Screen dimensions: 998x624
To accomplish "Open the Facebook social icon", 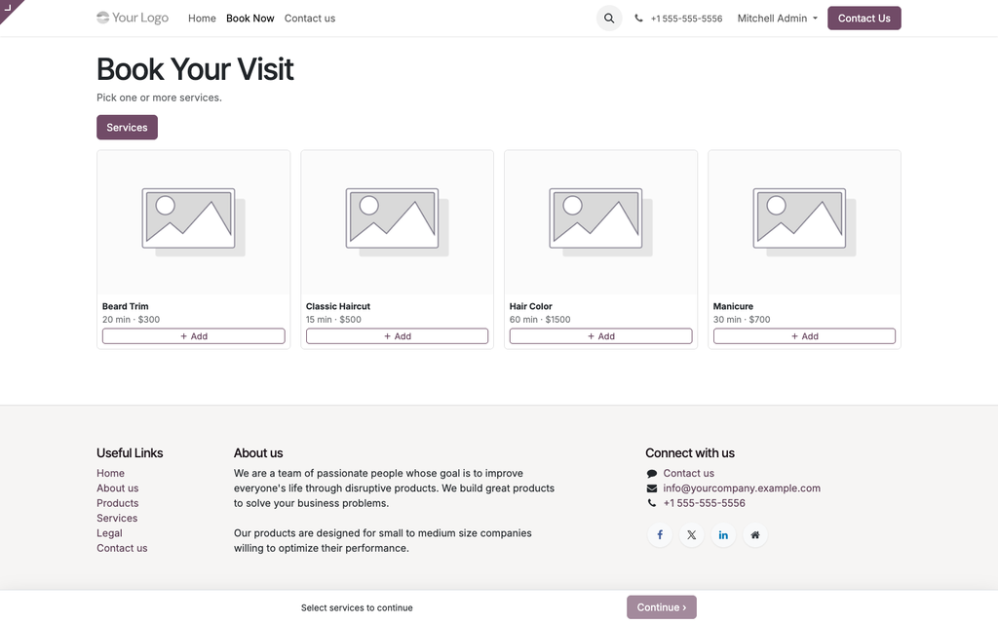I will click(x=660, y=535).
